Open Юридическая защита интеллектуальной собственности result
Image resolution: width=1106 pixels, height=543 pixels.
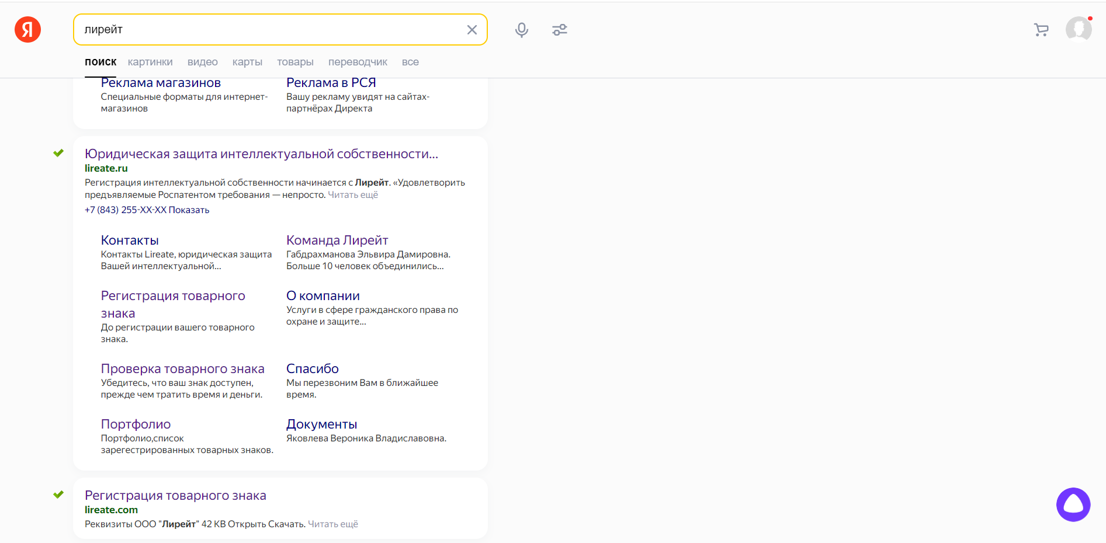pos(261,154)
